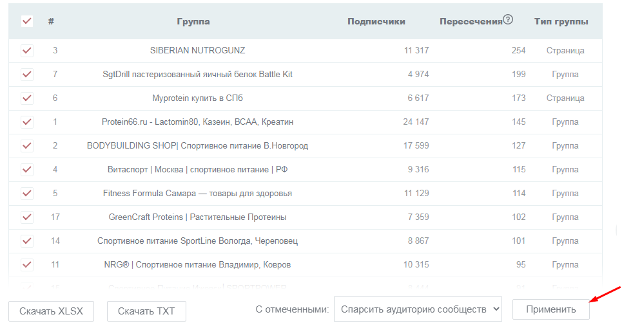Image resolution: width=633 pixels, height=328 pixels.
Task: Click the Скачать TXT button
Action: pos(146,311)
